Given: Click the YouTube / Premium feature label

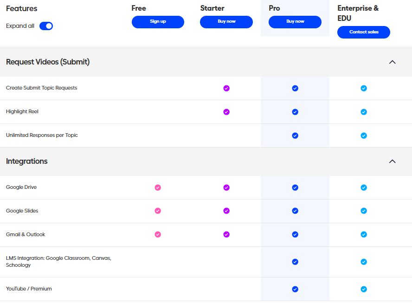Looking at the screenshot, I should (x=29, y=289).
